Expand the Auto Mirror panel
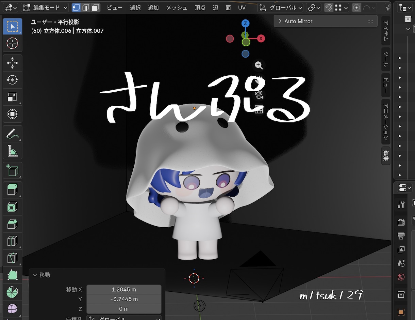Viewport: 415px width, 320px height. pyautogui.click(x=280, y=21)
